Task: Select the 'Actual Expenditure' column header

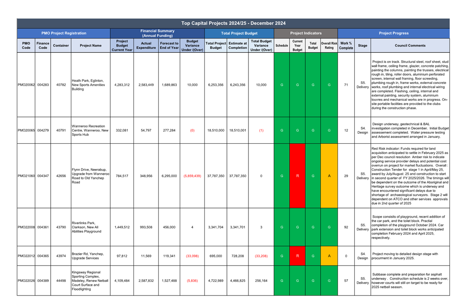Action: [146, 45]
